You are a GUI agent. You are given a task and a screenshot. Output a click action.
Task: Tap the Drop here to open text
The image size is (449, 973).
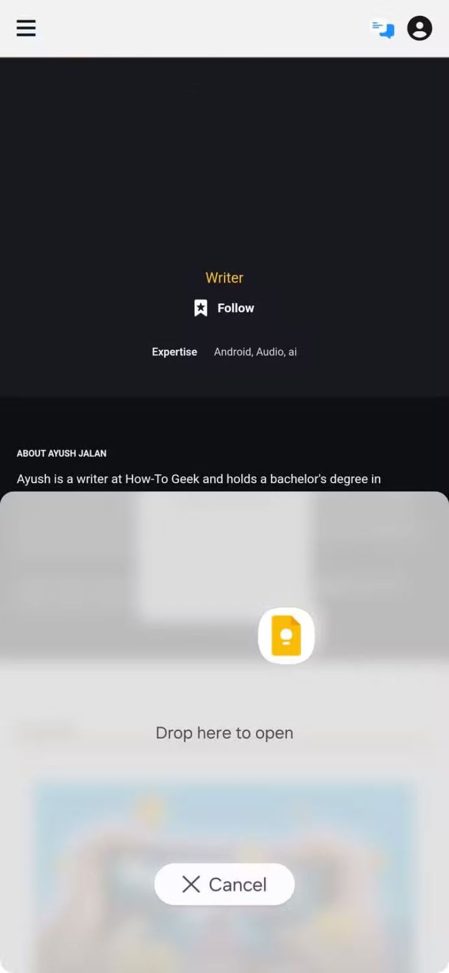click(x=224, y=733)
